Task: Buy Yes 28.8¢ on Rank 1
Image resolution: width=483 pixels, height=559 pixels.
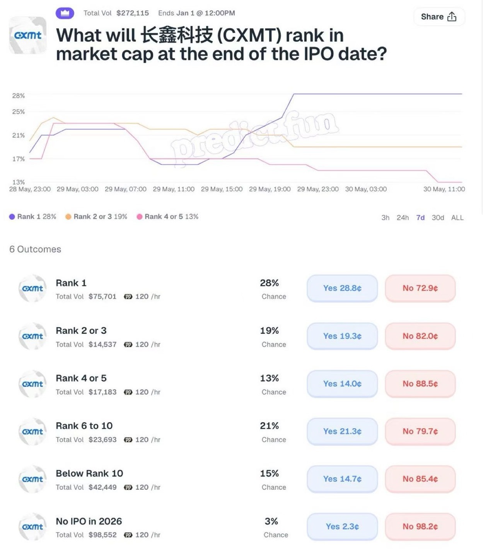Action: (342, 288)
